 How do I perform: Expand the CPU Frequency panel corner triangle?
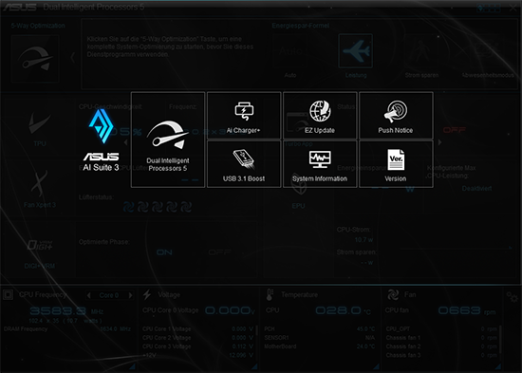[133, 366]
